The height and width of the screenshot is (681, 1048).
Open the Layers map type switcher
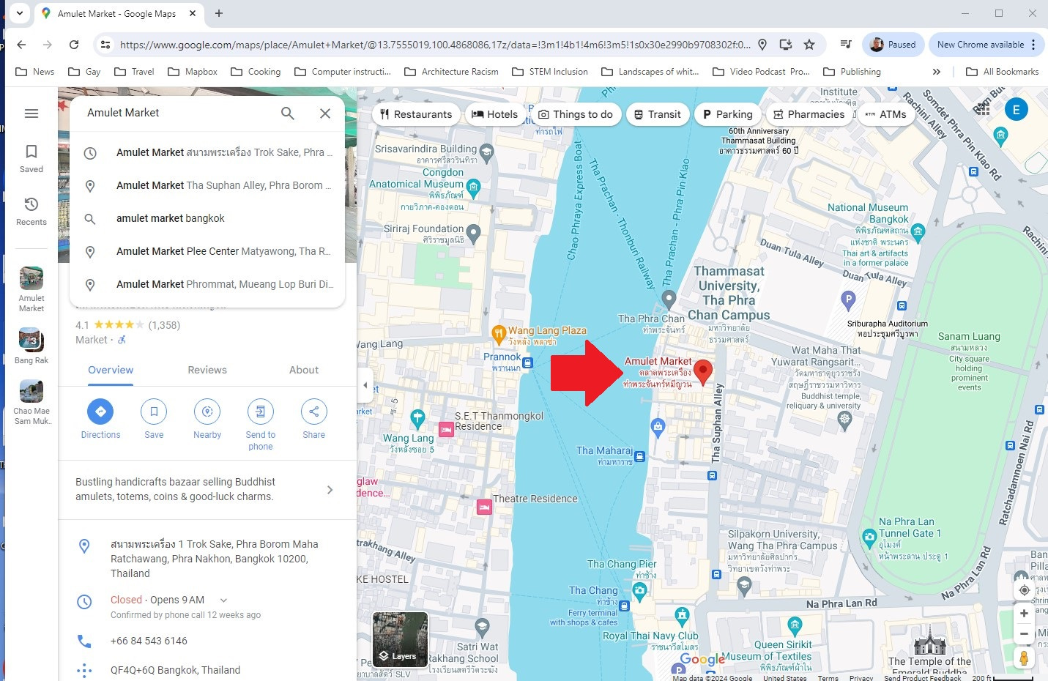(x=400, y=639)
